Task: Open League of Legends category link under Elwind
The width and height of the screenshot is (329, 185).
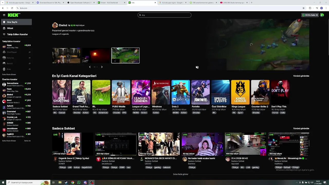Action: tap(60, 34)
